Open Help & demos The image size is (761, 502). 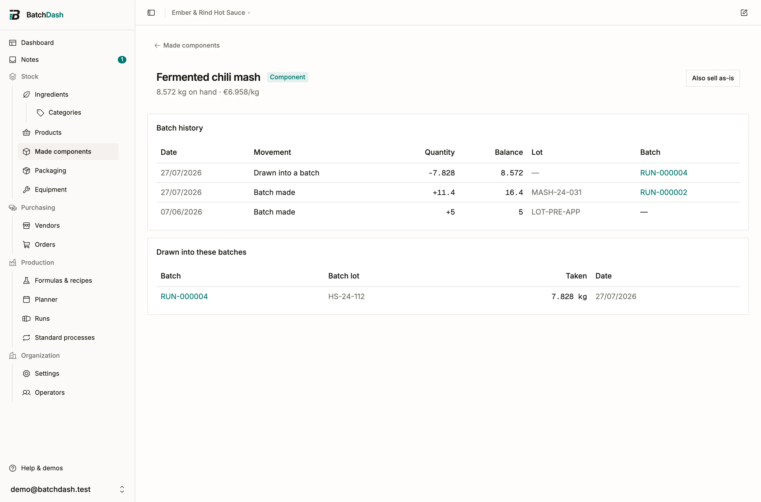point(42,468)
